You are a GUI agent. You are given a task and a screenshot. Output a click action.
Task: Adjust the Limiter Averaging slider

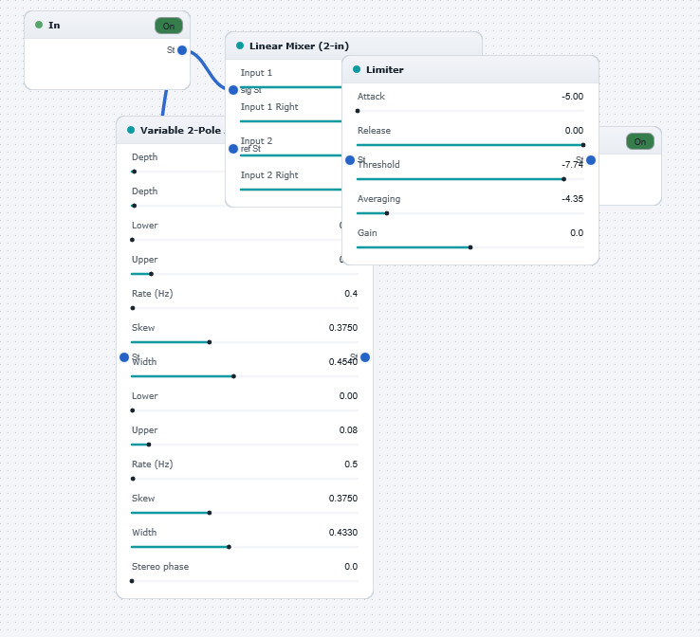470,213
